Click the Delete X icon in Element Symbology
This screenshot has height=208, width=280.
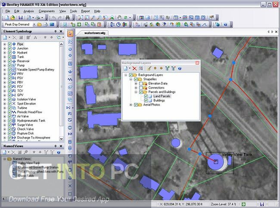15,37
